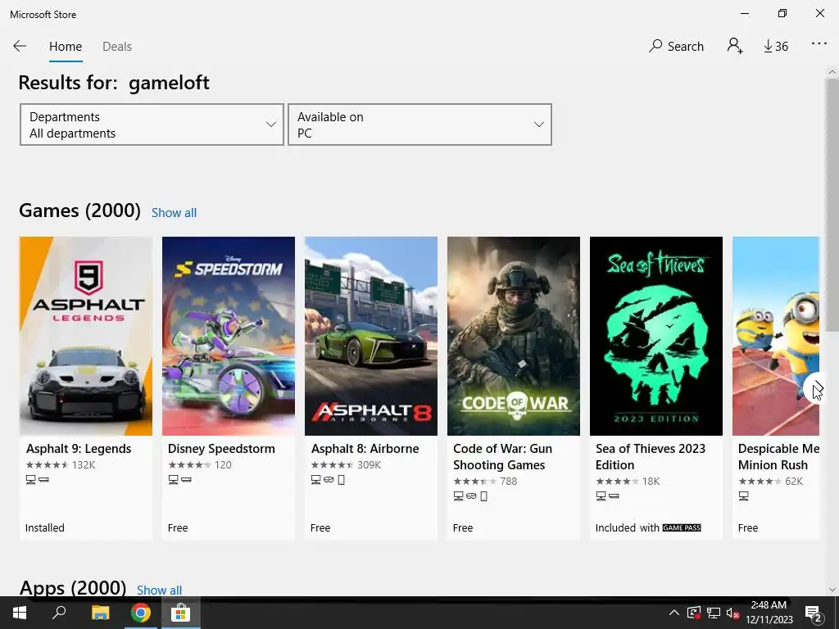839x629 pixels.
Task: Click Code of War's 788 star rating
Action: tap(485, 482)
